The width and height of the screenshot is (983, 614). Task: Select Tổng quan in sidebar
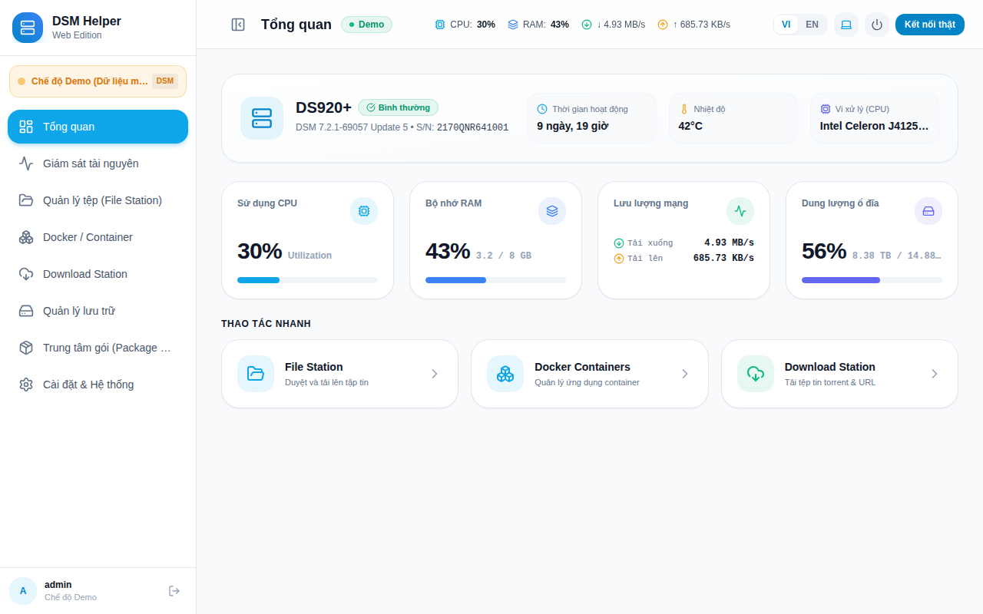[98, 127]
